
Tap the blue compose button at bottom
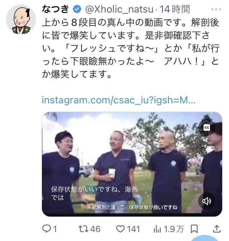pos(204,238)
